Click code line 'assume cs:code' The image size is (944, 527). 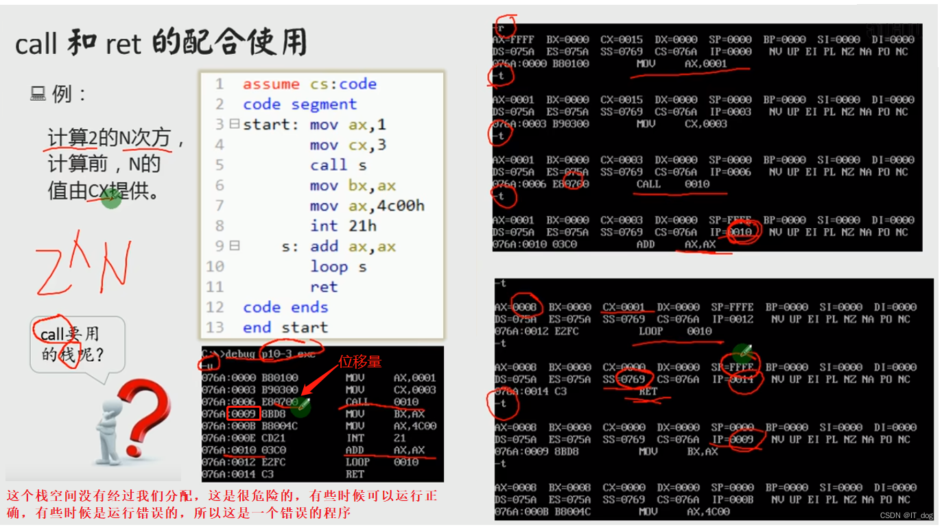309,84
